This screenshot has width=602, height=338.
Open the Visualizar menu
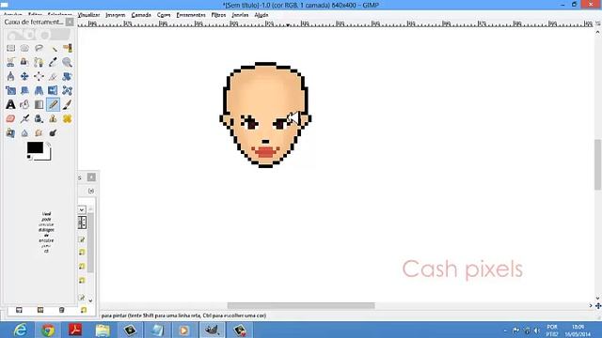pyautogui.click(x=88, y=15)
